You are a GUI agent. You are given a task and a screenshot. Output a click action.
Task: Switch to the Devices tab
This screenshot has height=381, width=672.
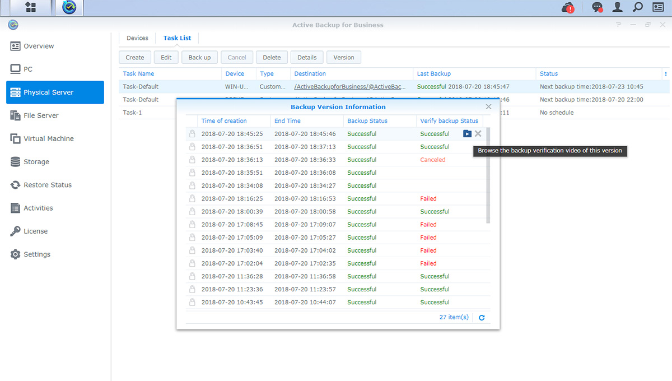[x=137, y=38]
